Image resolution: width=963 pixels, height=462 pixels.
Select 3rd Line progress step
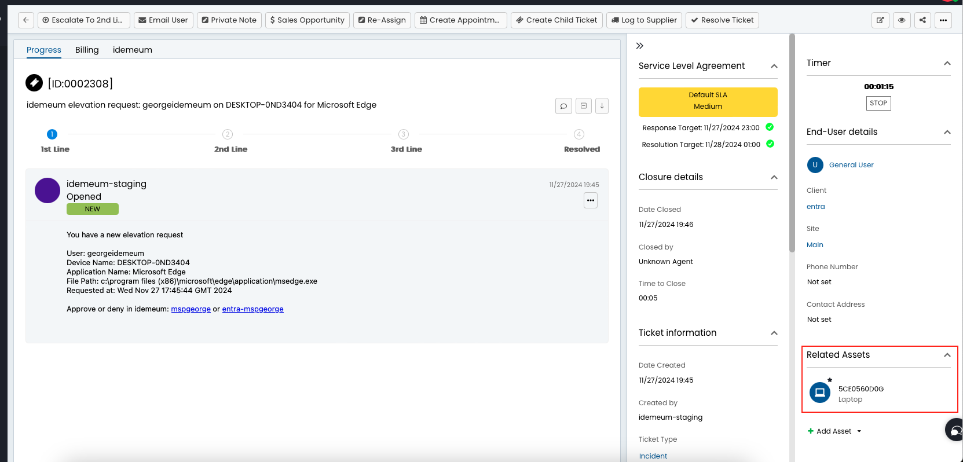(x=404, y=134)
